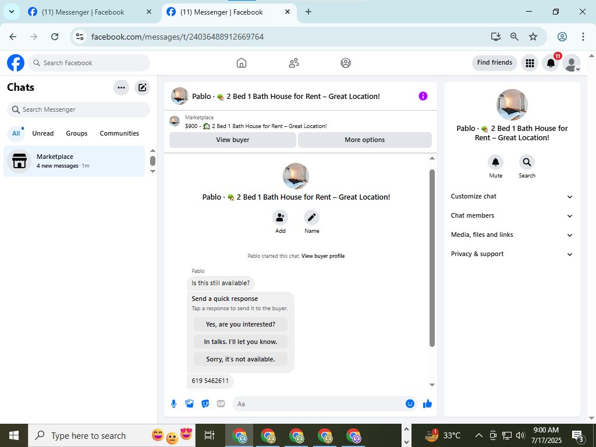The width and height of the screenshot is (596, 447).
Task: Open the emoji picker in message box
Action: pyautogui.click(x=410, y=404)
